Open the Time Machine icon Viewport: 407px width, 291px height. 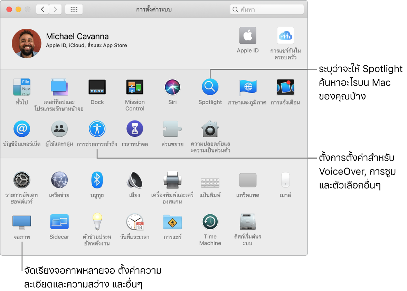(x=210, y=222)
